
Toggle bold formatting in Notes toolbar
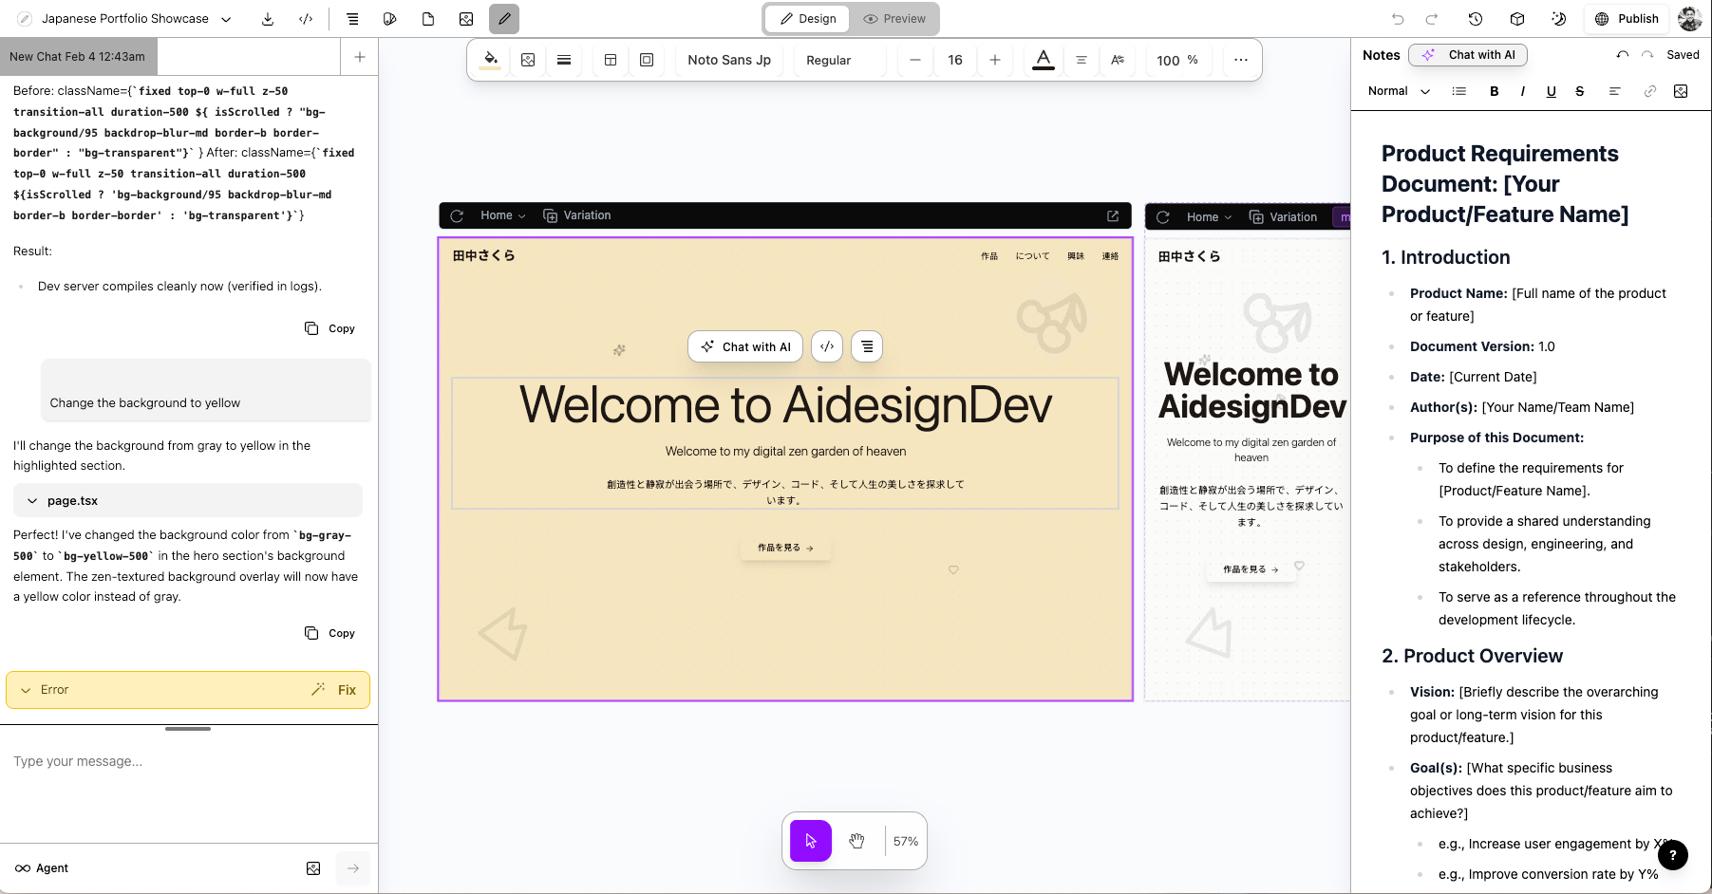[1493, 91]
